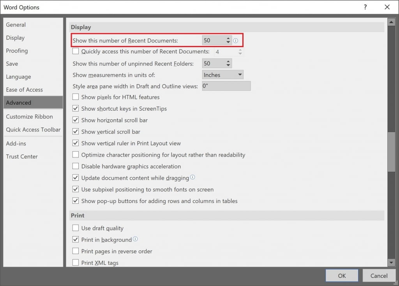399x286 pixels.
Task: Toggle Show vertical scroll bar checkbox
Action: 76,131
